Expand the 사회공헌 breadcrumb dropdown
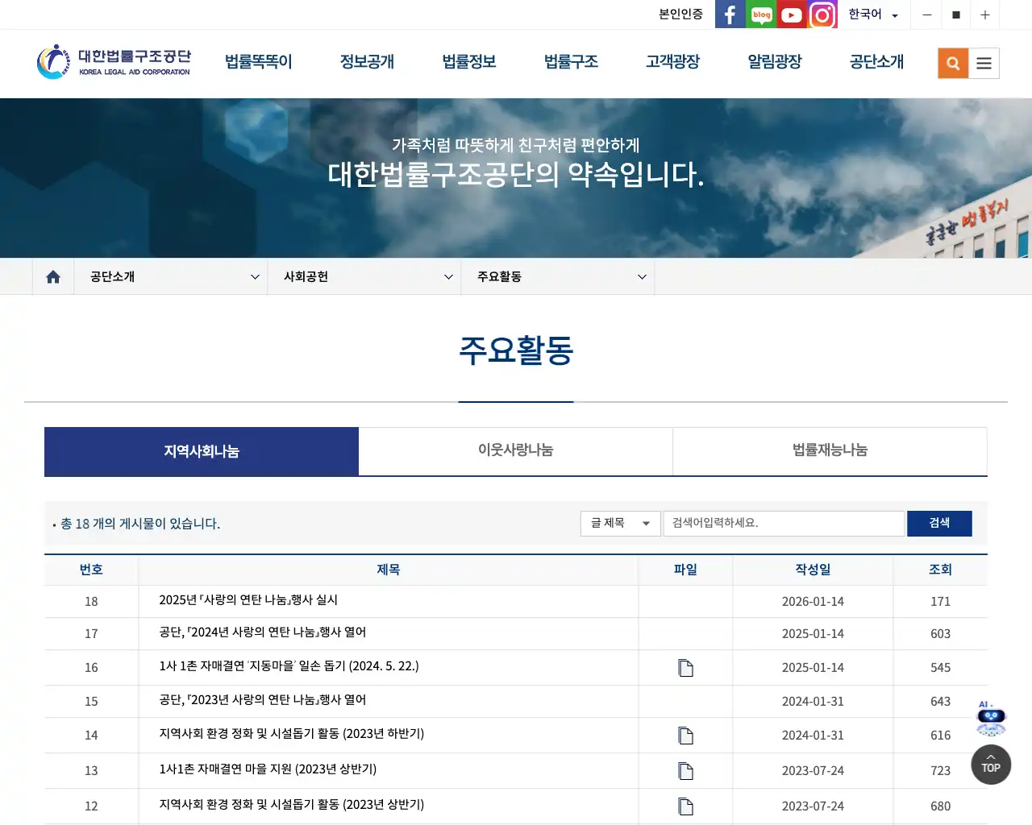Screen dimensions: 1032x825 coord(364,276)
